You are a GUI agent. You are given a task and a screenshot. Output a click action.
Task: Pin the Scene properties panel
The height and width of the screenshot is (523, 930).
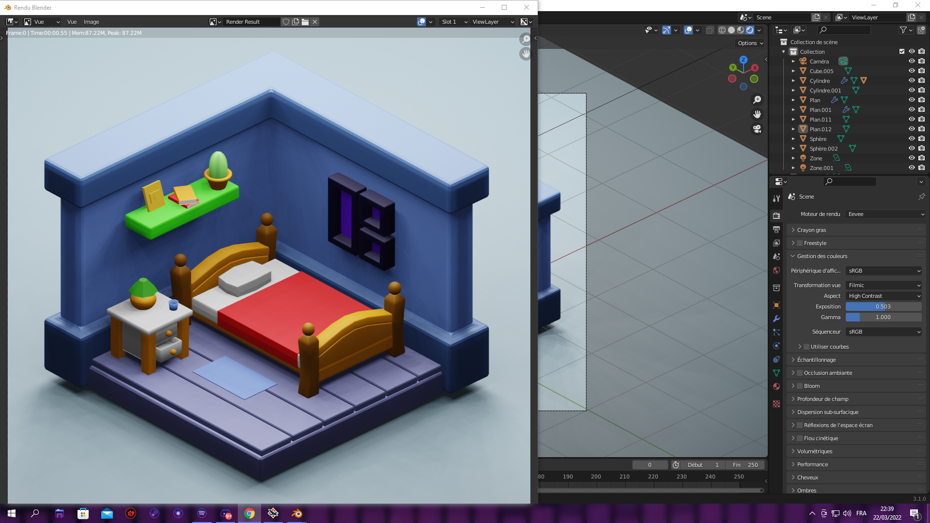coord(921,197)
